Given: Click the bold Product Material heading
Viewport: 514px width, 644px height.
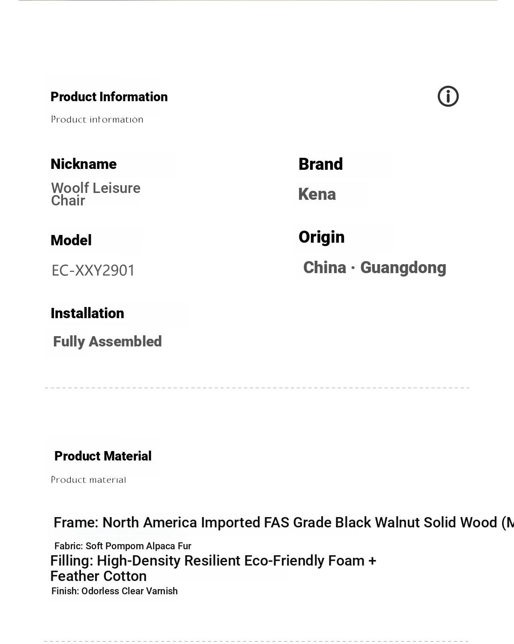Looking at the screenshot, I should click(103, 456).
